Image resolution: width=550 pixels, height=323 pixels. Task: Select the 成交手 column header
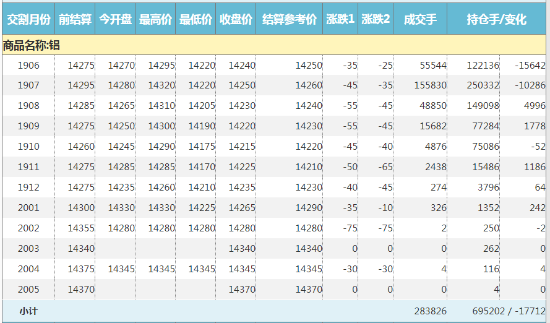420,20
